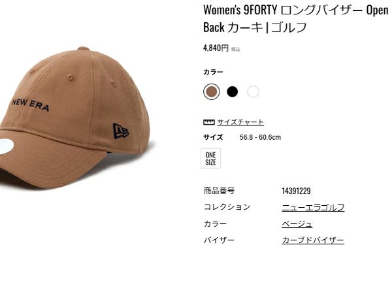The height and width of the screenshot is (294, 392).
Task: Select the khaki brown color swatch
Action: coord(212,91)
